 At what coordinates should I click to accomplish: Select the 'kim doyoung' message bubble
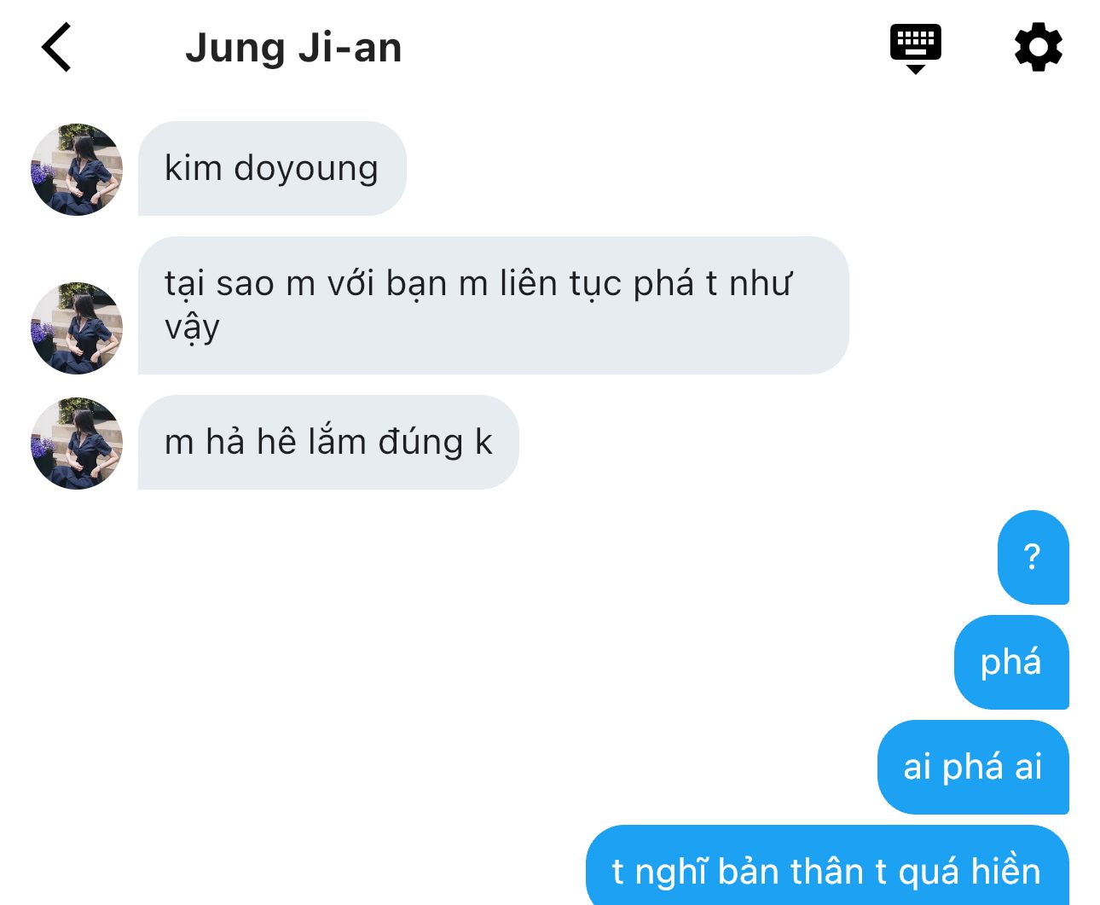(x=272, y=168)
